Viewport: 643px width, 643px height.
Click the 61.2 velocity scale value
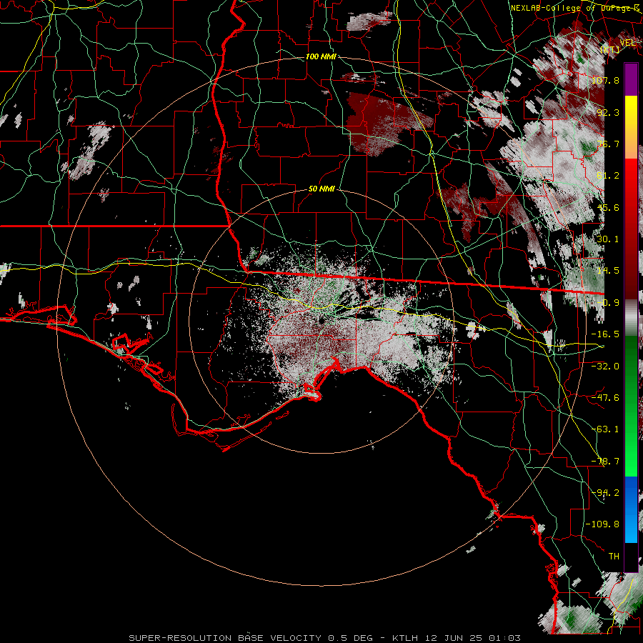[608, 176]
